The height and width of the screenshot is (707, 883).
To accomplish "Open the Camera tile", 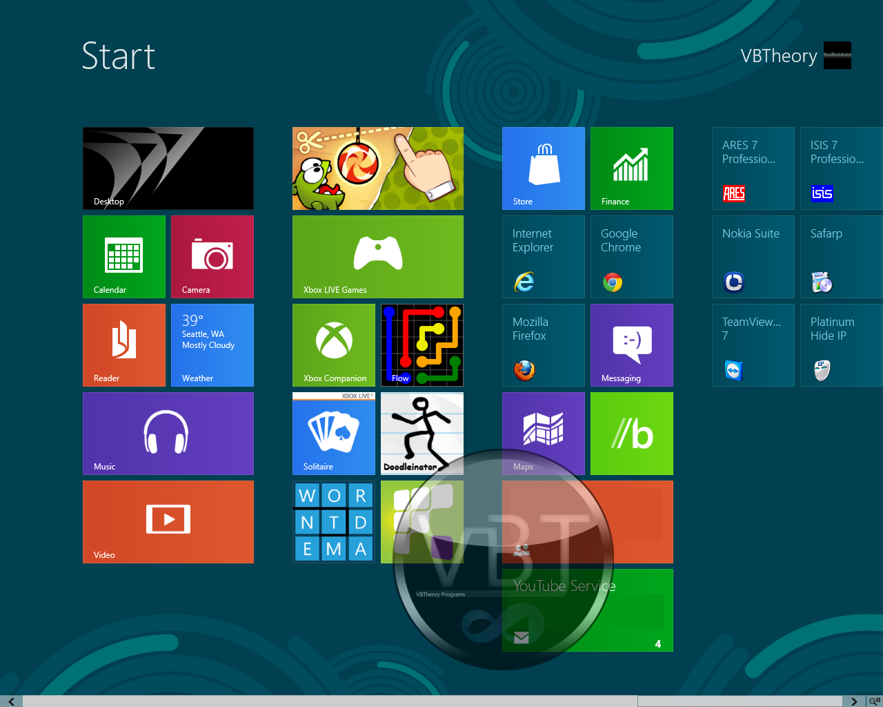I will click(x=212, y=257).
